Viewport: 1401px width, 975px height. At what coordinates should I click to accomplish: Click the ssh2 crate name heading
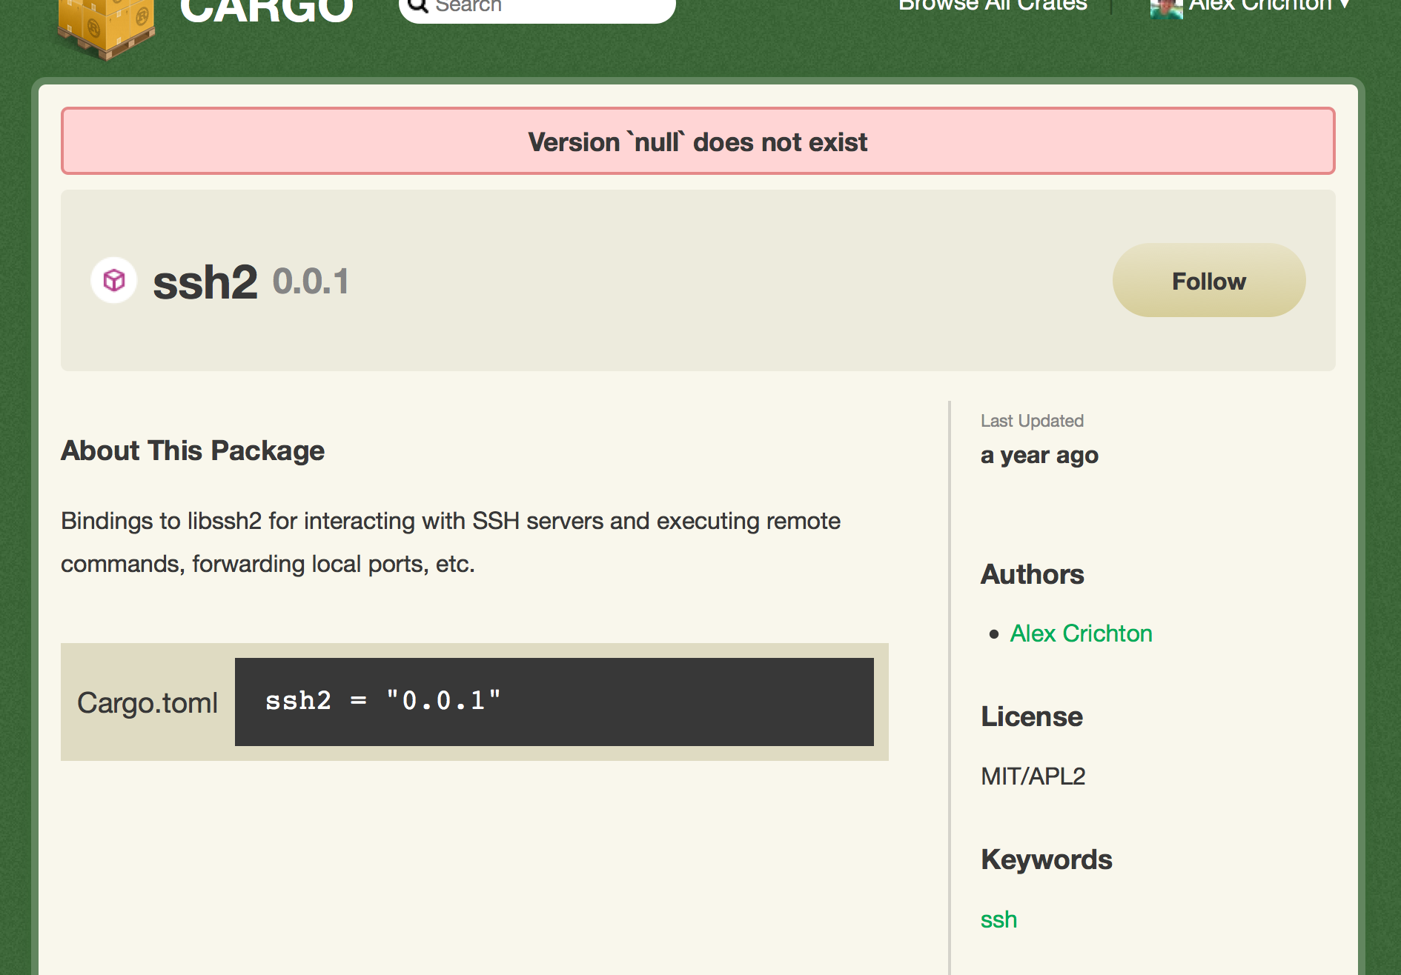click(x=205, y=282)
